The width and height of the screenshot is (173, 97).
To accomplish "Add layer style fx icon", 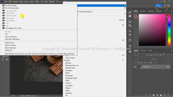I will tap(150, 95).
